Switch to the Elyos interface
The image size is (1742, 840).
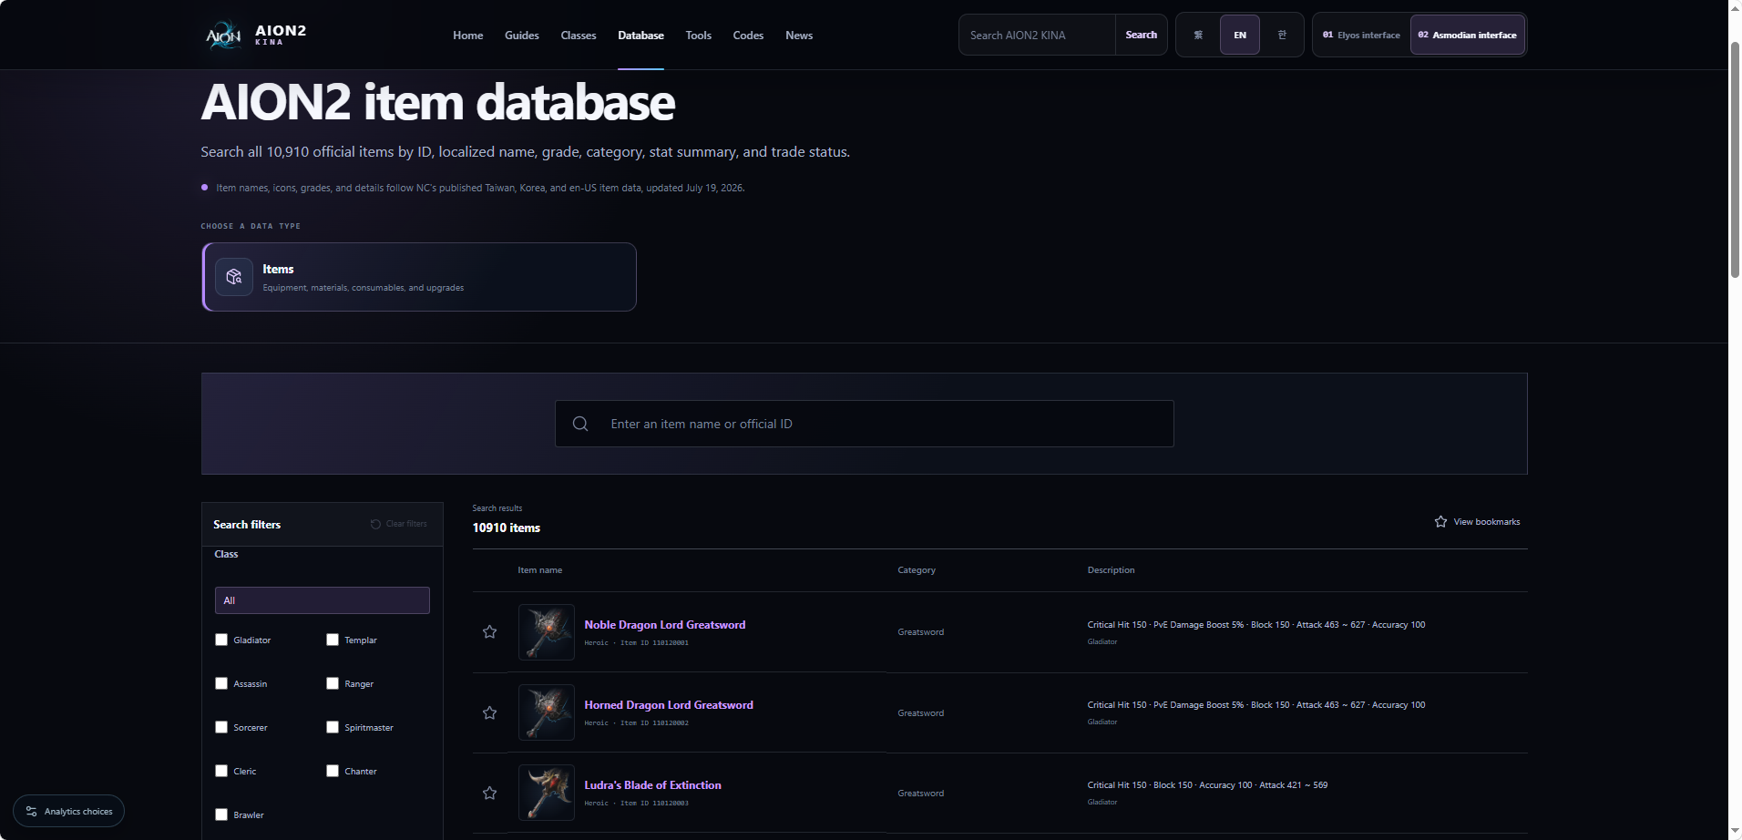coord(1361,35)
